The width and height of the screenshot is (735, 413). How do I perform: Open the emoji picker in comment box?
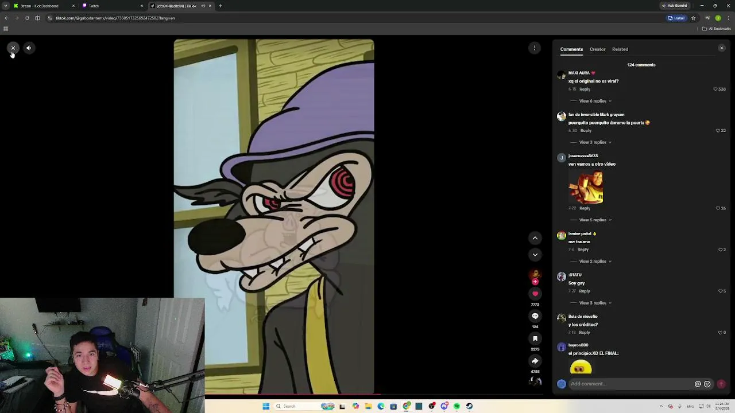pyautogui.click(x=707, y=384)
